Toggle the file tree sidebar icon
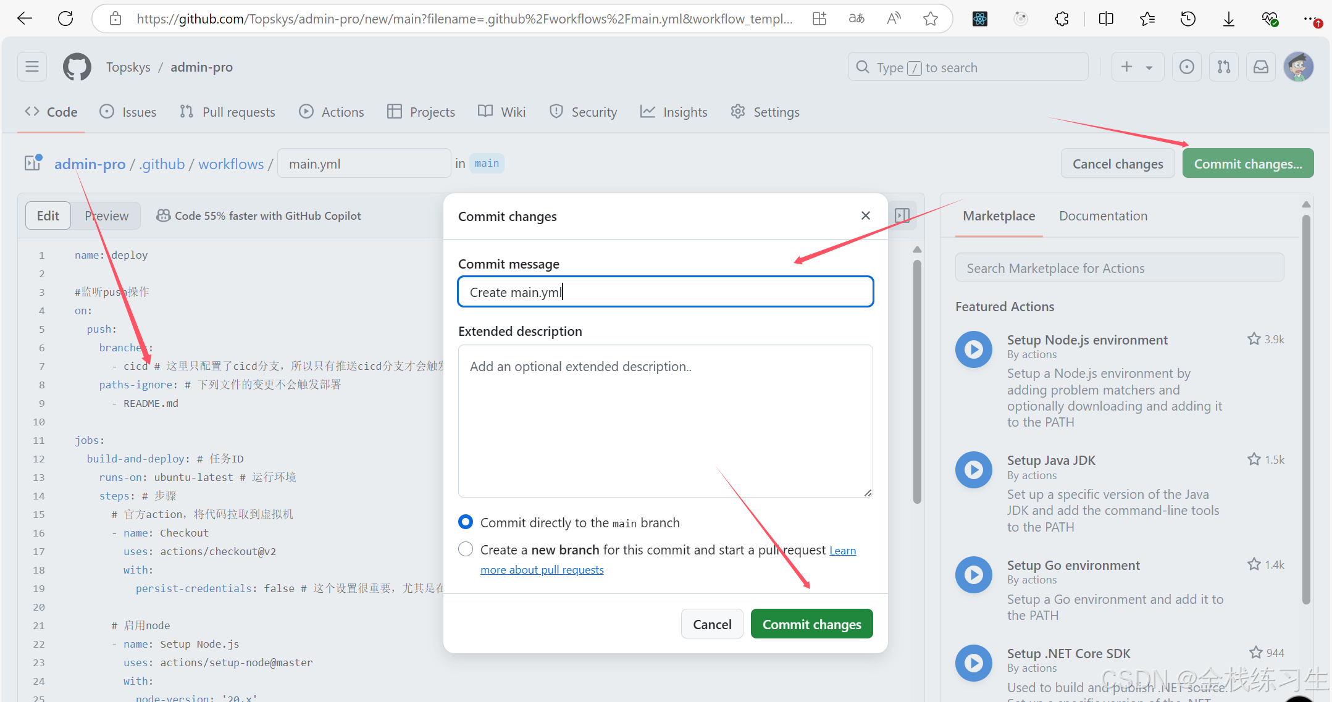 (32, 163)
